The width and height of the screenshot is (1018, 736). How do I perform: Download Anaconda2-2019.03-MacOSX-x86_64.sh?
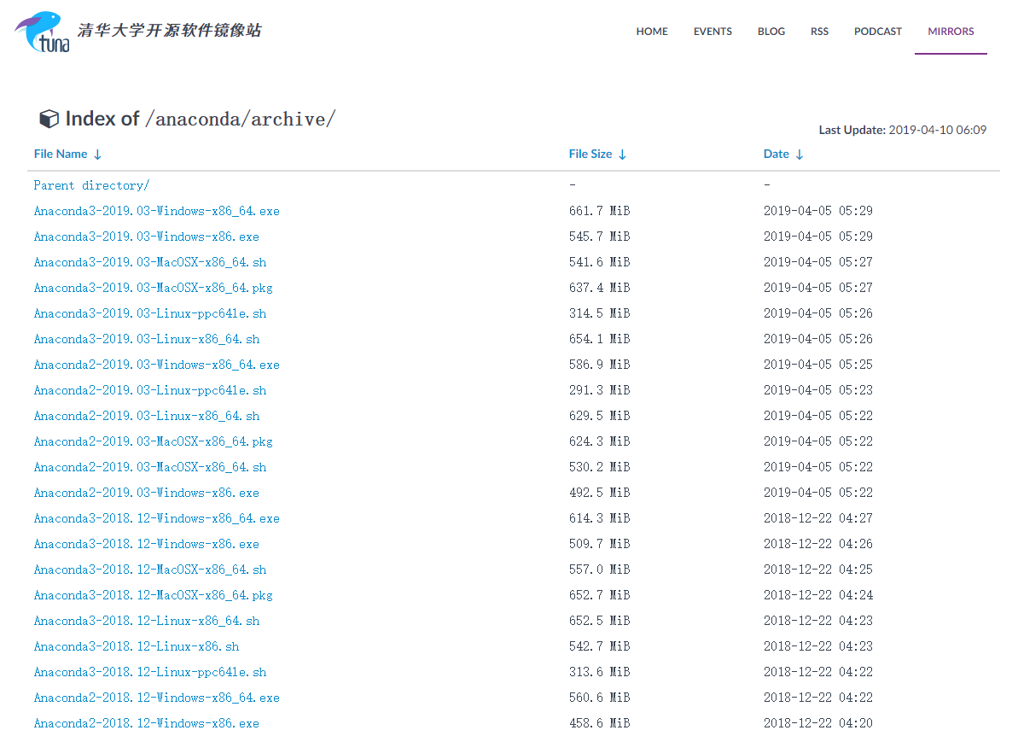click(150, 467)
